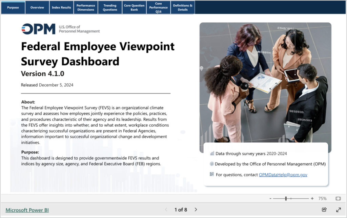347x218 pixels.
Task: Click the share icon in footer
Action: pyautogui.click(x=324, y=210)
